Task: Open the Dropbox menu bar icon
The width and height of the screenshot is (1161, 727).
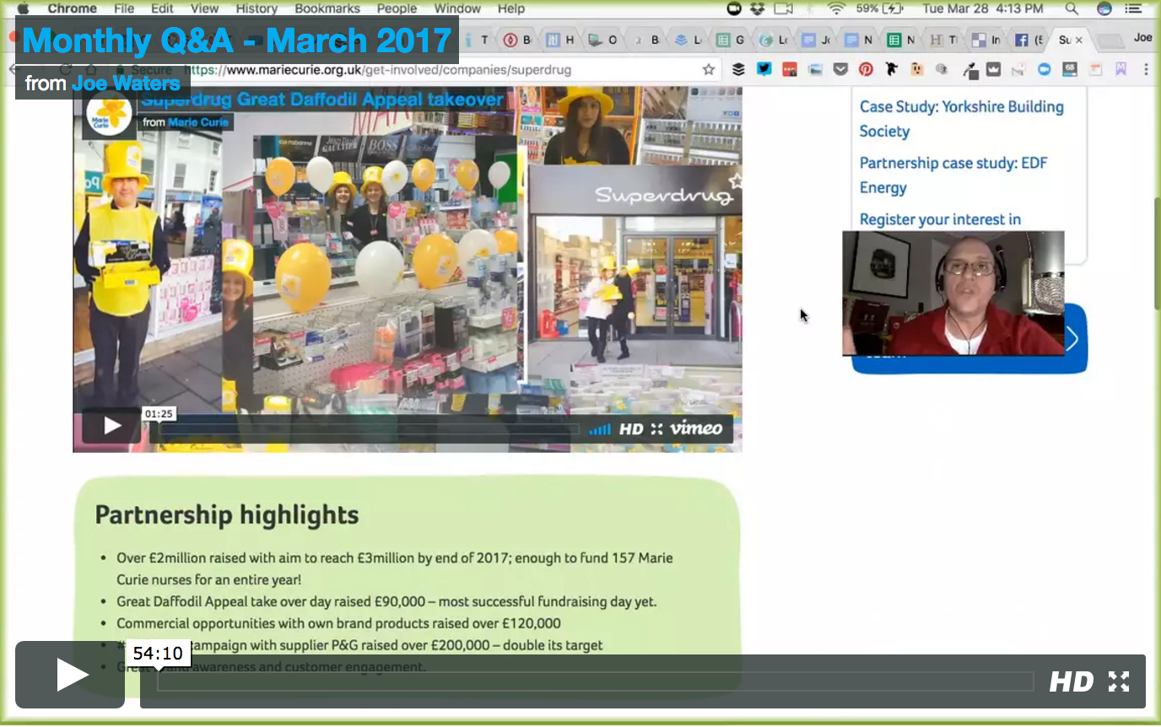Action: click(x=758, y=8)
